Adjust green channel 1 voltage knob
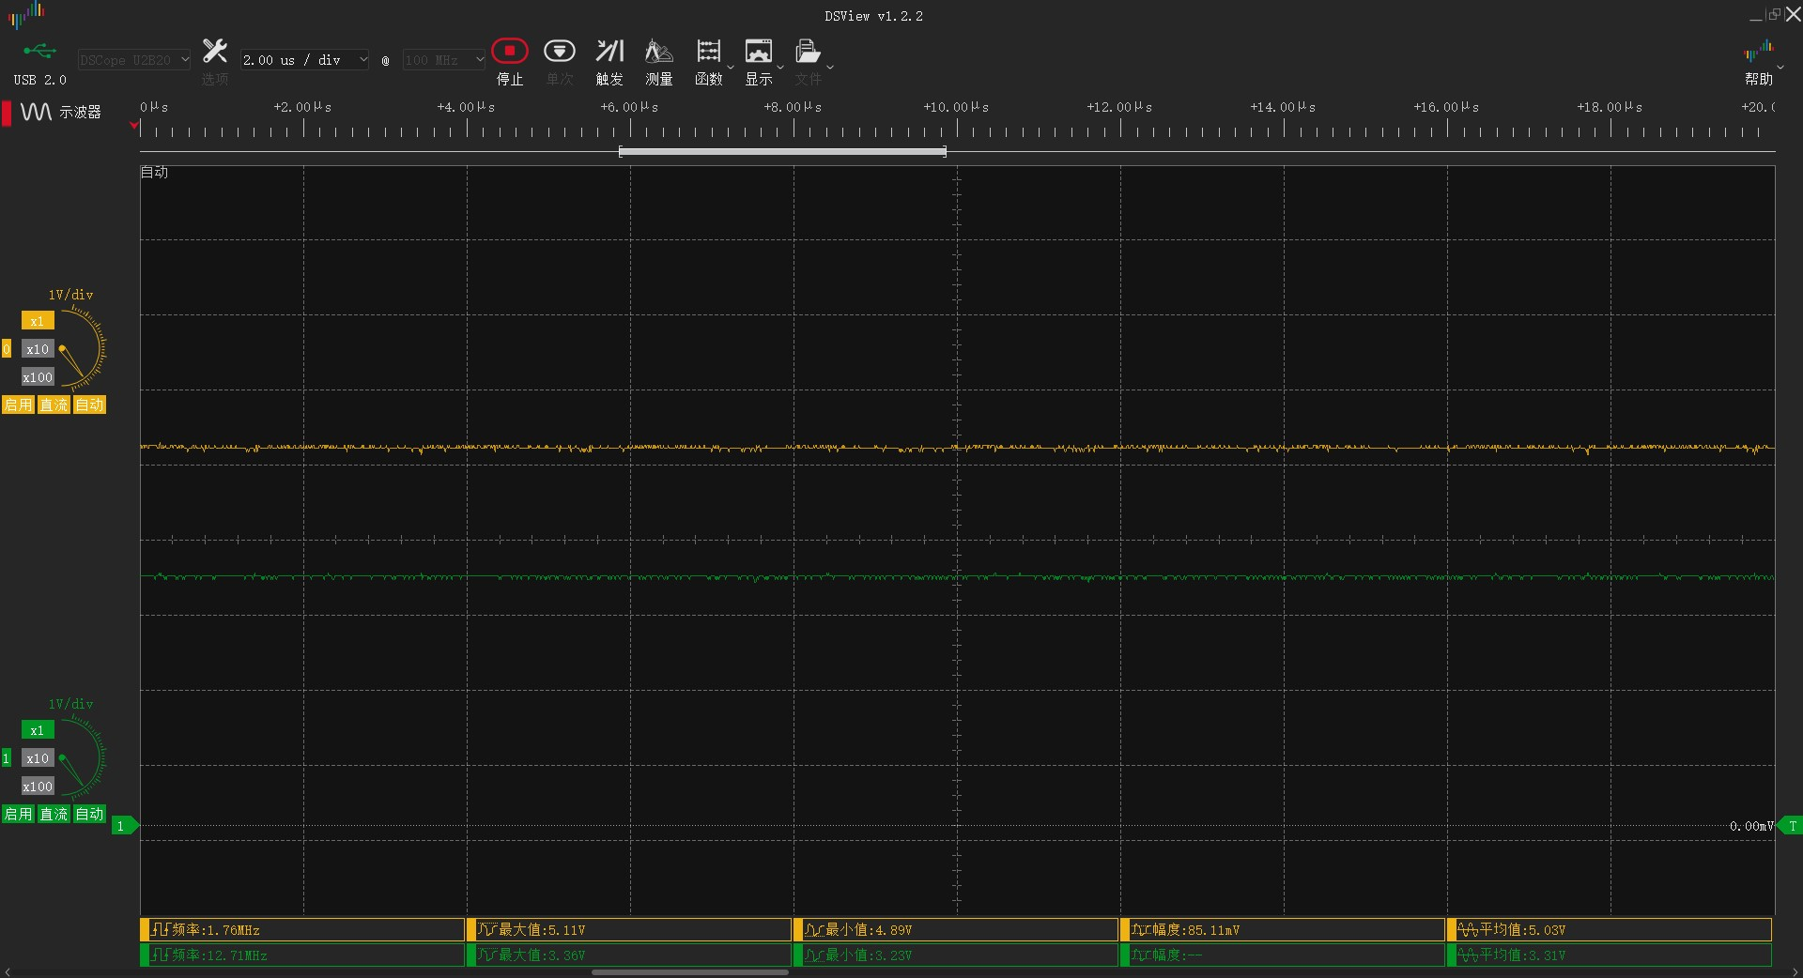This screenshot has width=1803, height=978. (83, 758)
